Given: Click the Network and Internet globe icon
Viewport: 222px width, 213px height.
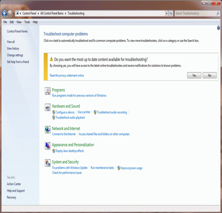Looking at the screenshot, I should pos(48,130).
